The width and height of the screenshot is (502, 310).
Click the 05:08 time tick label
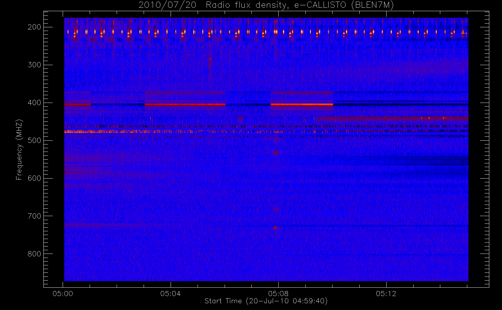[x=278, y=294]
